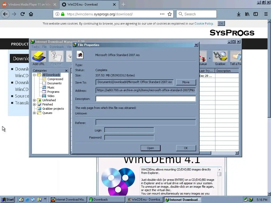Open a new Firefox tab
This screenshot has width=271, height=203.
[123, 4]
